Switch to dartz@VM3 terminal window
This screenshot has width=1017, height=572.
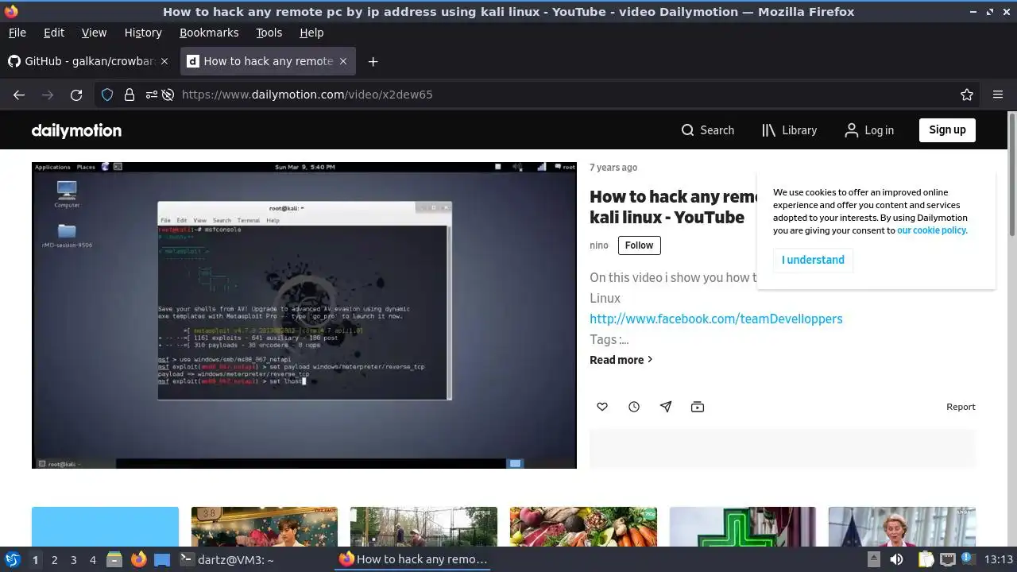point(227,559)
